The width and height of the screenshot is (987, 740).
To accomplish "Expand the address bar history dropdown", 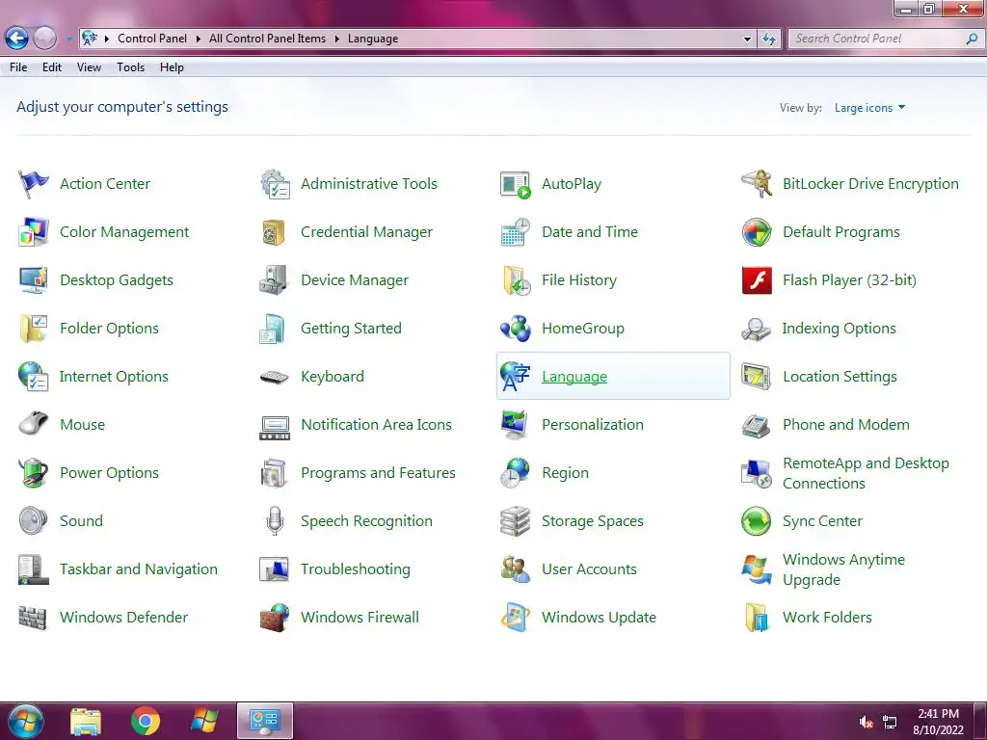I will pos(747,39).
